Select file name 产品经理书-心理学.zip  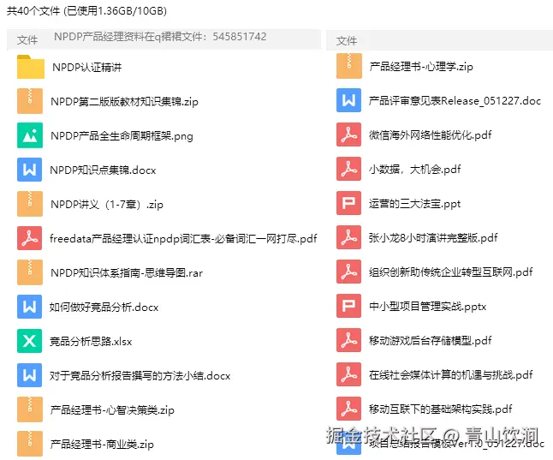click(x=421, y=66)
